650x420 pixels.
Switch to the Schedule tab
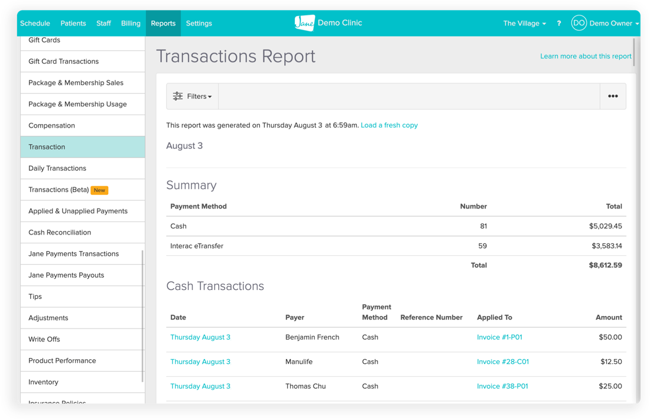(x=35, y=24)
